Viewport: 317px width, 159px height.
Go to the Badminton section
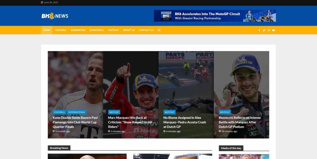[x=78, y=30]
